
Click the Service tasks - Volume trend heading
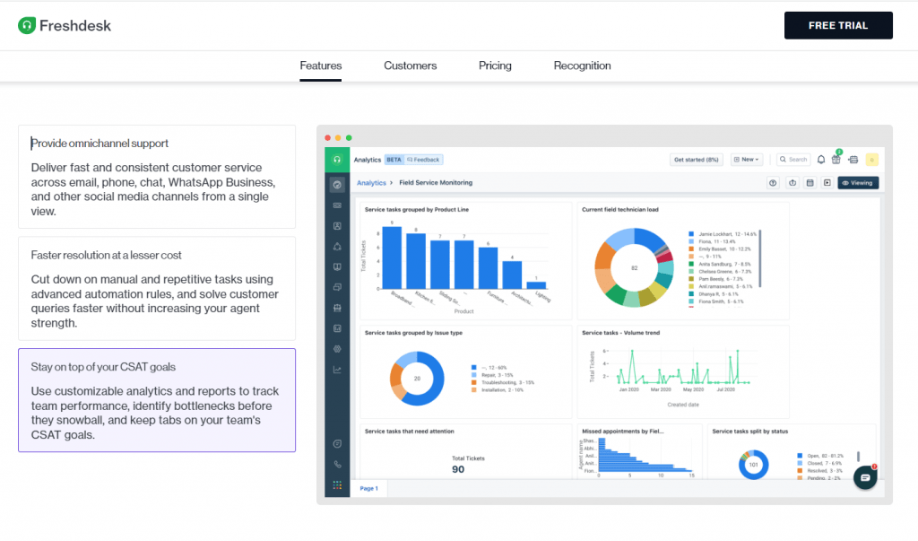click(x=620, y=332)
